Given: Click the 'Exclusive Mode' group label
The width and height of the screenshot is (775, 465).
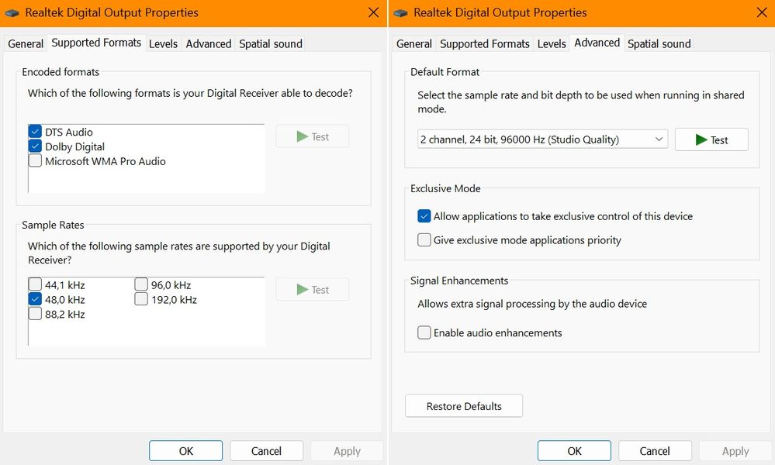Looking at the screenshot, I should click(445, 188).
